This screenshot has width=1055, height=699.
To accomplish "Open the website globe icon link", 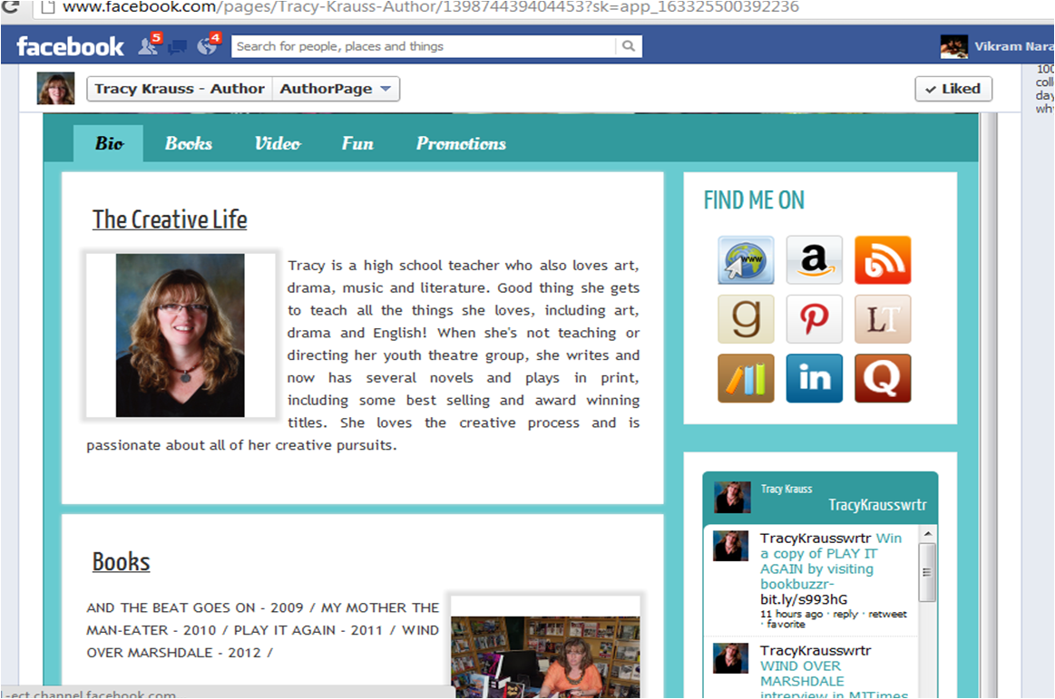I will (x=746, y=260).
